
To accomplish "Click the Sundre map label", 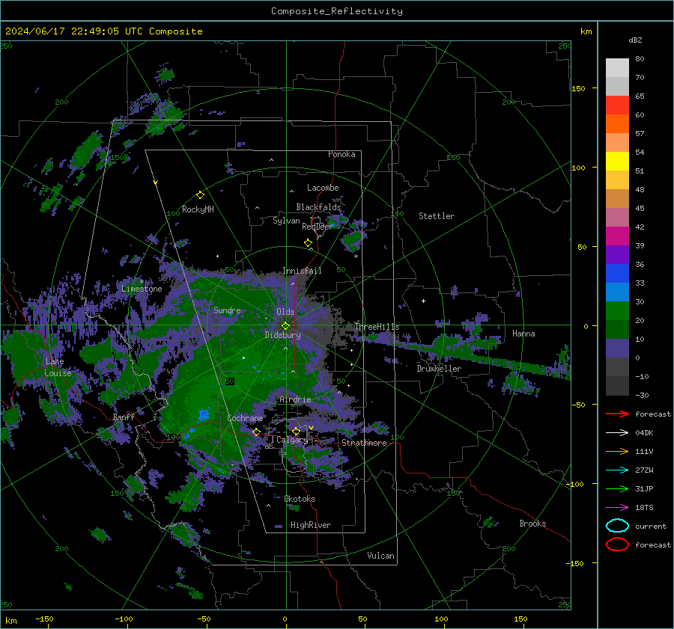I will (x=227, y=310).
